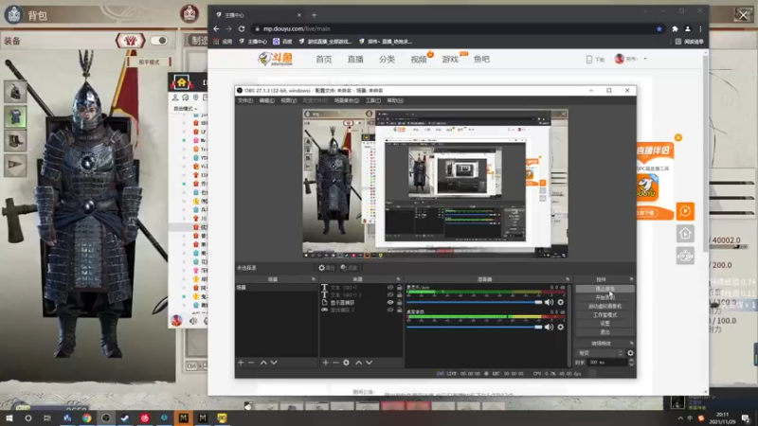Open Mic/Aux audio settings gear

click(x=561, y=302)
